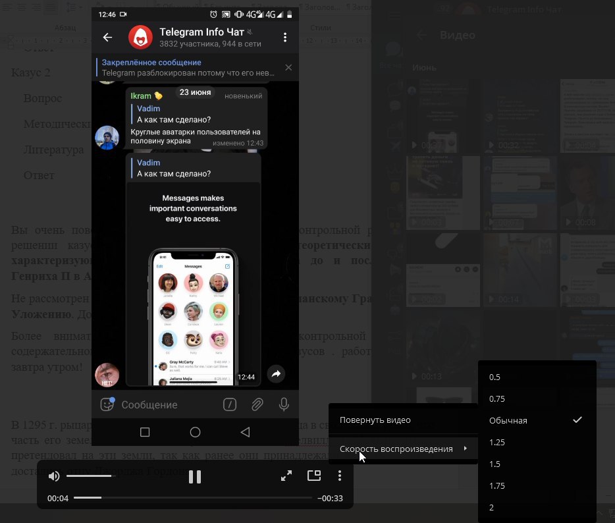Open the Vadim reply quote in Ikram's message
Image resolution: width=615 pixels, height=523 pixels.
[173, 114]
